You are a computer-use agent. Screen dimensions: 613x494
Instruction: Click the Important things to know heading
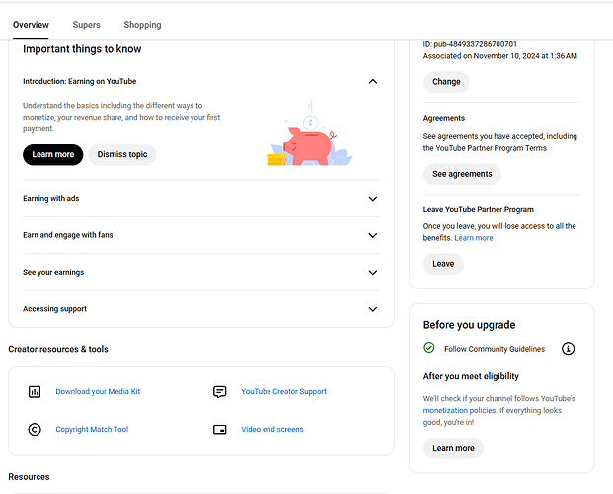pos(82,49)
